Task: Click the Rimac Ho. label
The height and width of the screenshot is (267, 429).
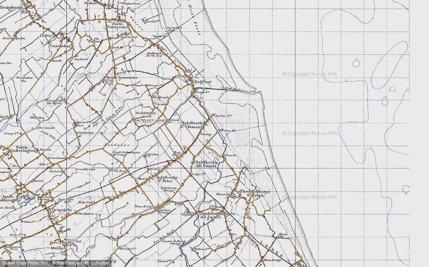Action: (x=229, y=130)
